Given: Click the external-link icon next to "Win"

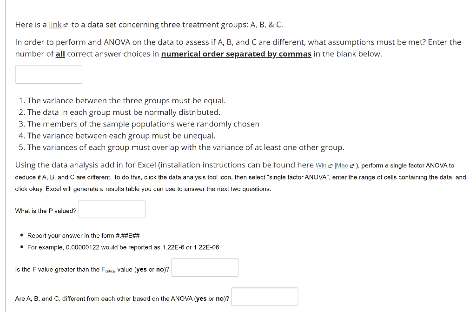Looking at the screenshot, I should 331,166.
